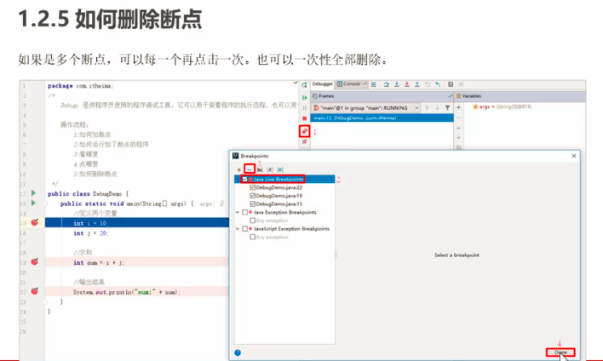Uncheck DebugDemo.java:22 breakpoint

coord(253,187)
